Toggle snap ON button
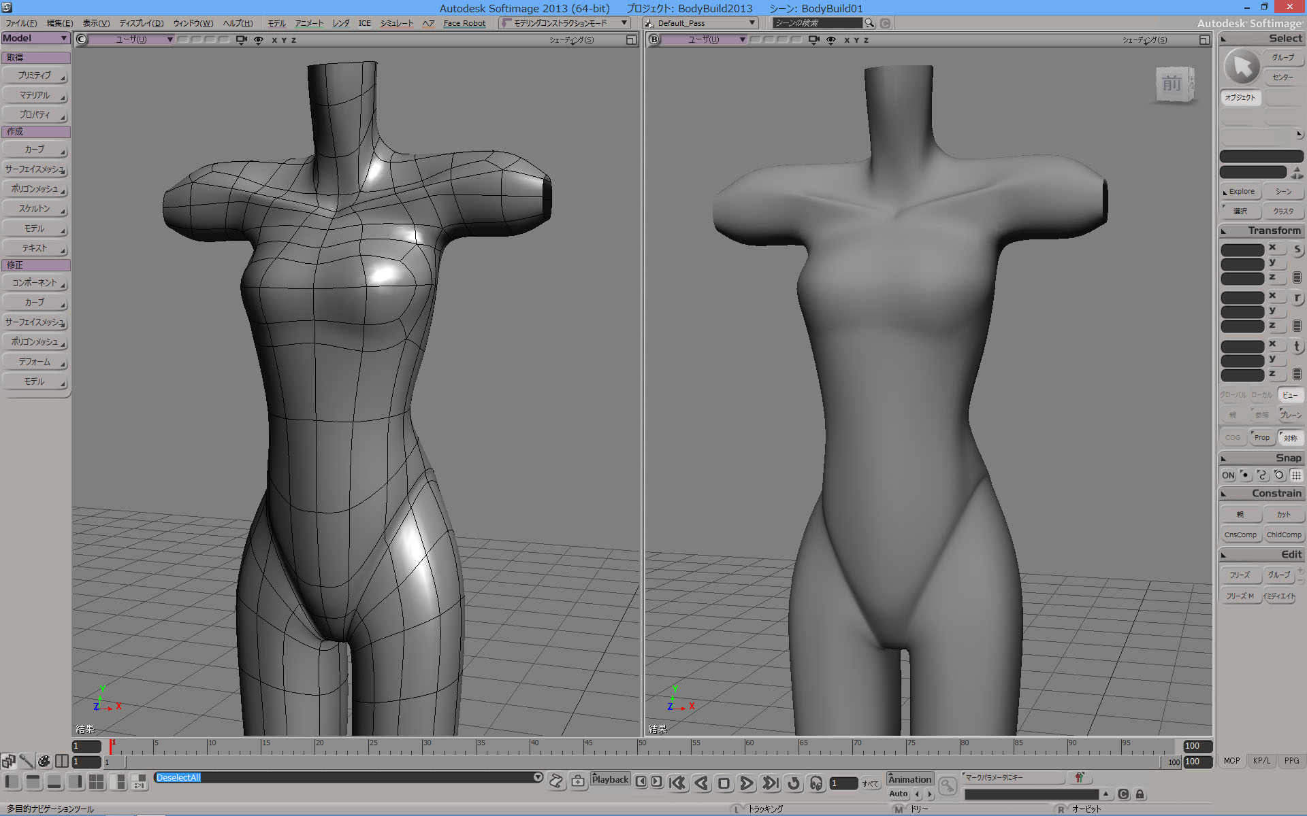Viewport: 1307px width, 816px height. 1227,475
